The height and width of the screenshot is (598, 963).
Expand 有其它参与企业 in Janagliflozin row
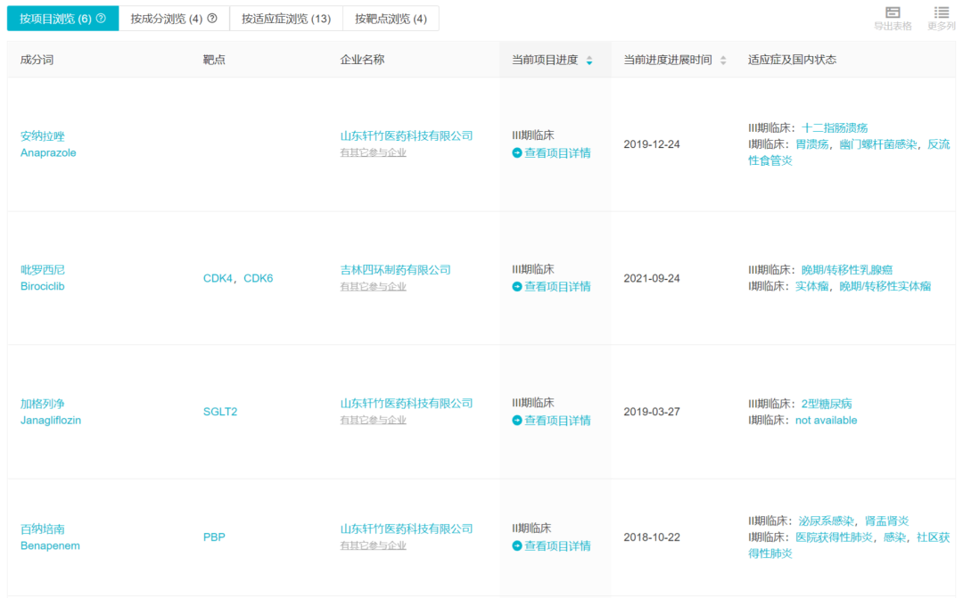373,421
